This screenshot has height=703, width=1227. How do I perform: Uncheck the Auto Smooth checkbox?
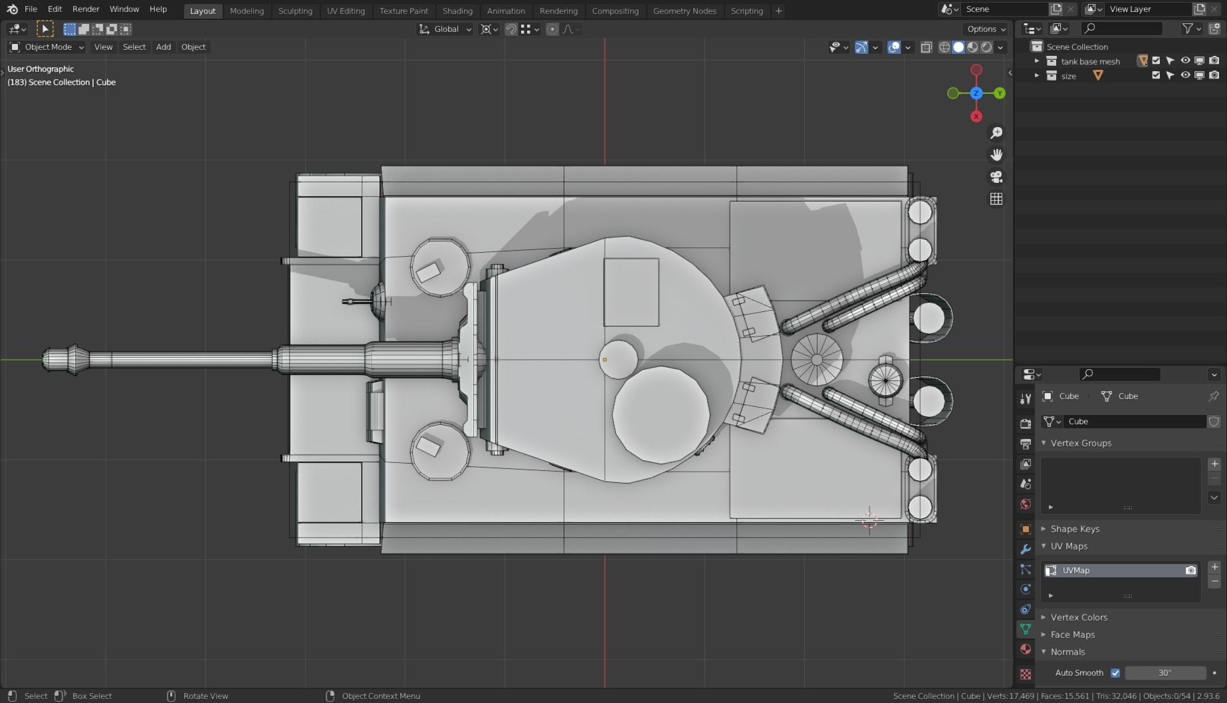(x=1115, y=673)
